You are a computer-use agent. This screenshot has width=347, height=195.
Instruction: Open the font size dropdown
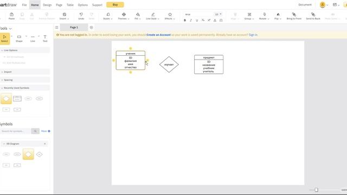click(x=218, y=15)
